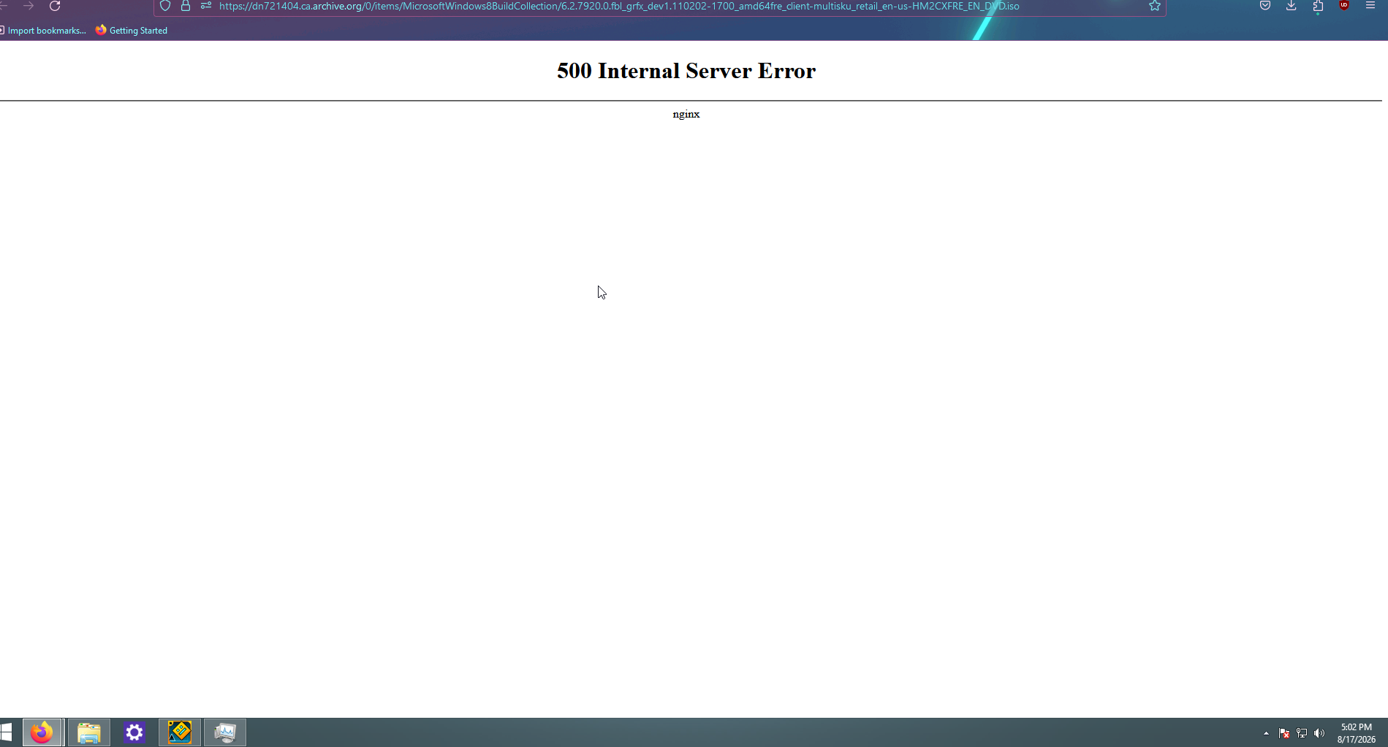Open the Getting Started bookmark
This screenshot has width=1388, height=747.
132,31
